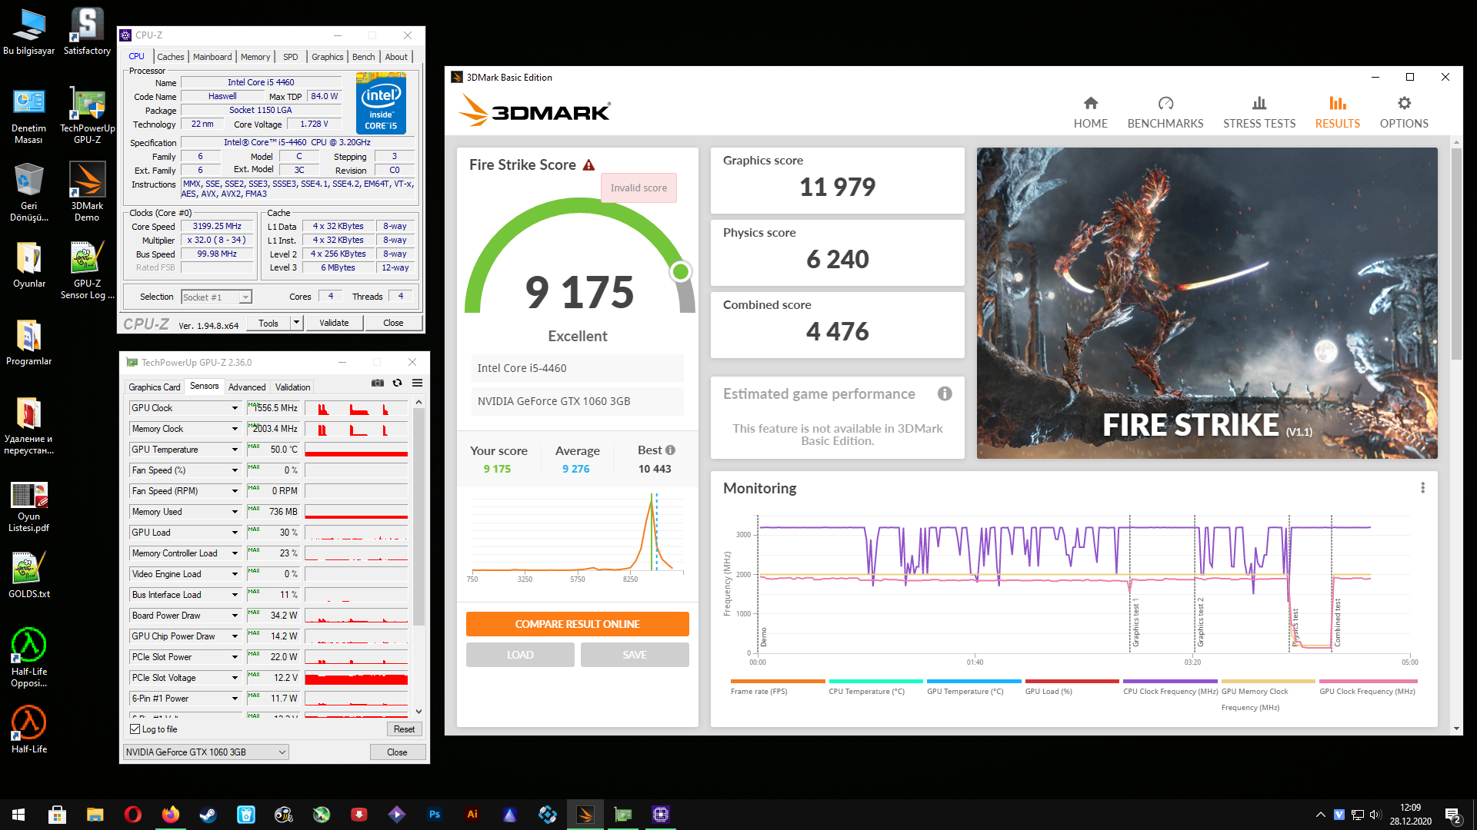
Task: Open the Bu bilgisayar desktop icon
Action: 29,32
